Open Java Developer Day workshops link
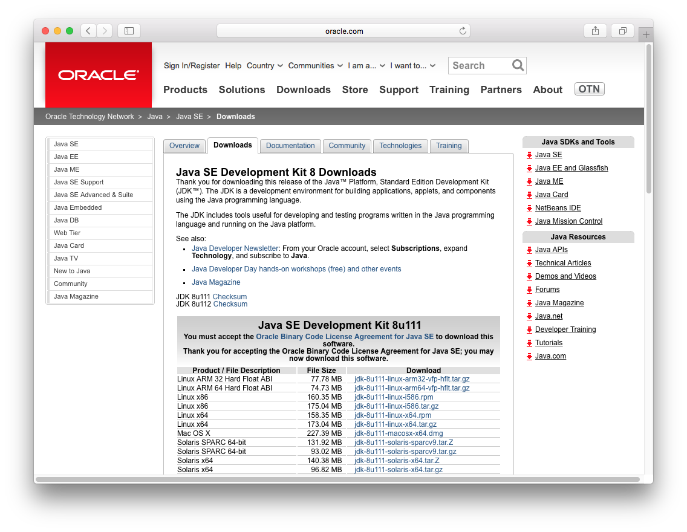Viewport: 687px width, 532px height. click(296, 269)
